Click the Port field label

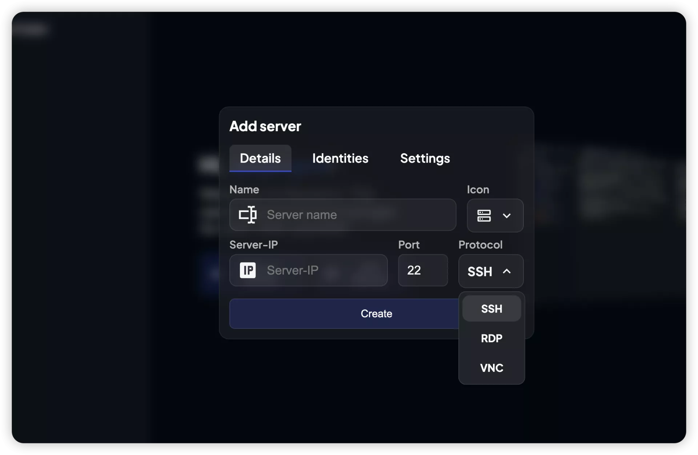(409, 245)
